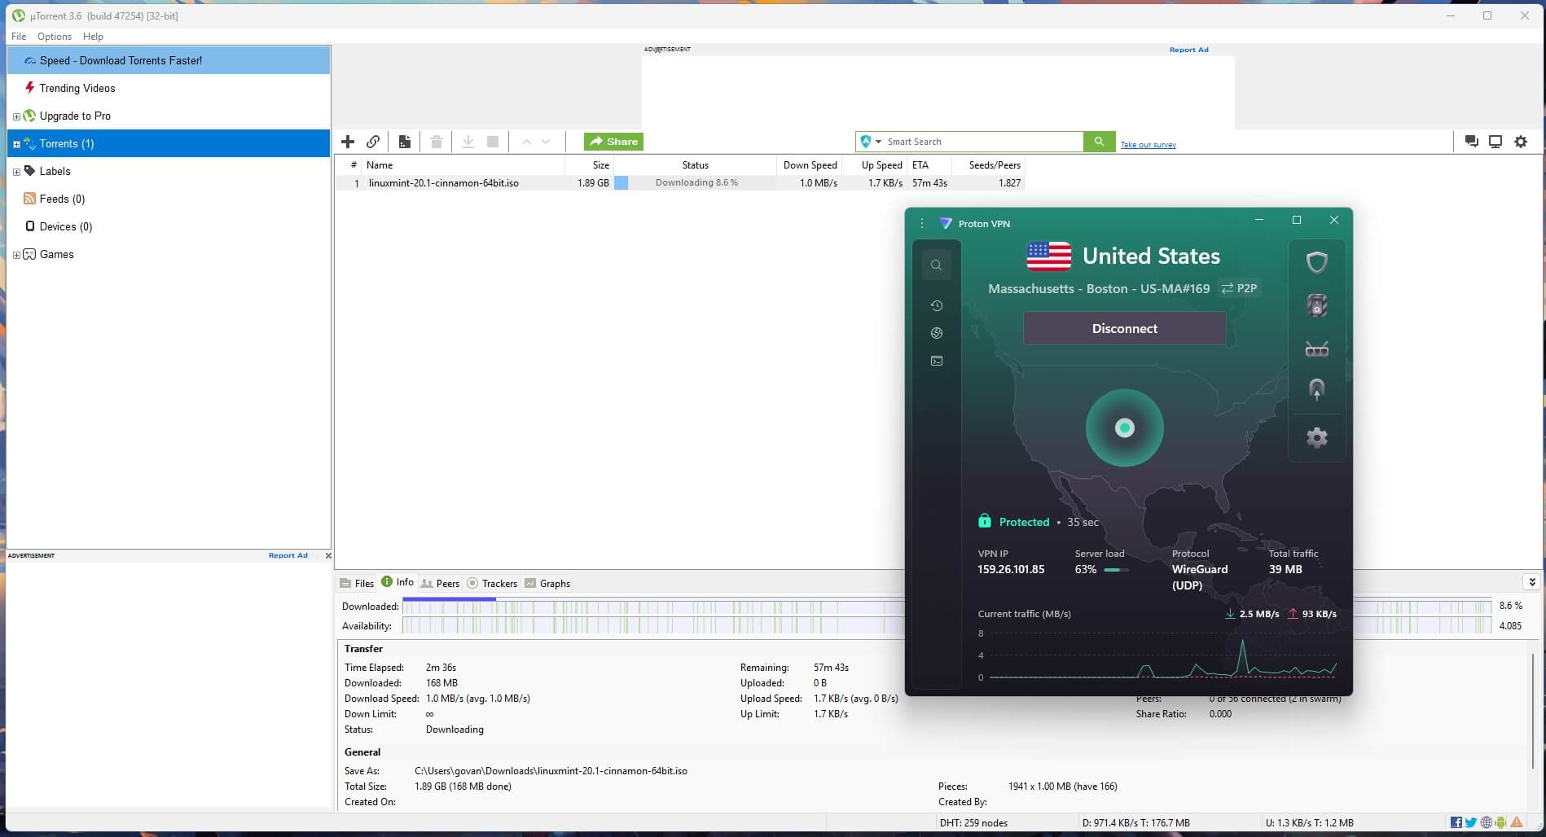Switch to the Graphs tab
1546x837 pixels.
tap(547, 583)
